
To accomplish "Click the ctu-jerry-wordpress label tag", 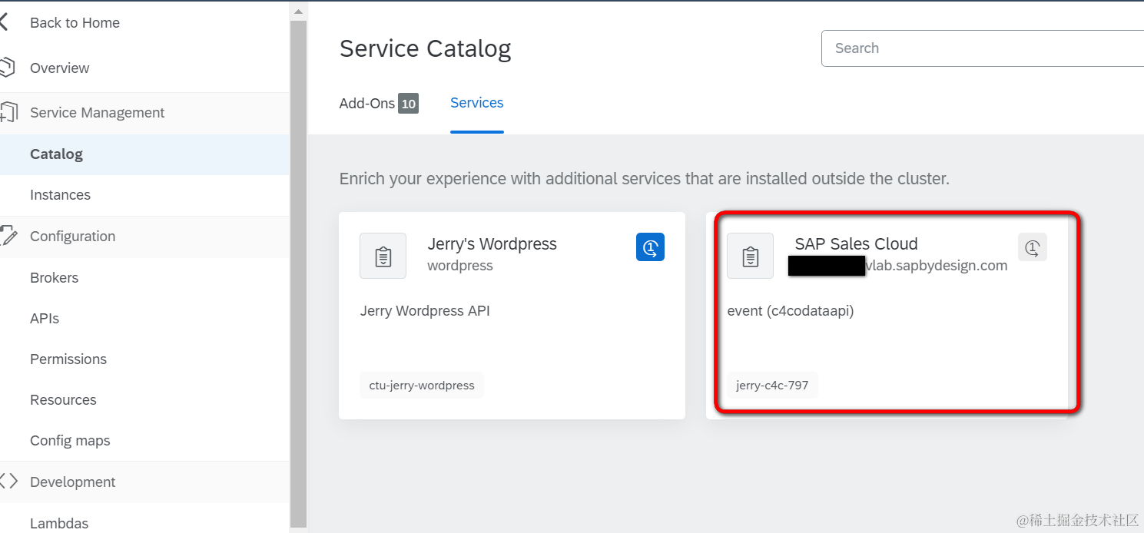I will (x=422, y=386).
